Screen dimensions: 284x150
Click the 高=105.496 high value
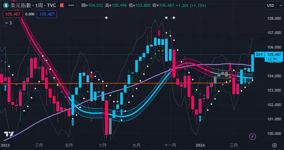pyautogui.click(x=116, y=5)
